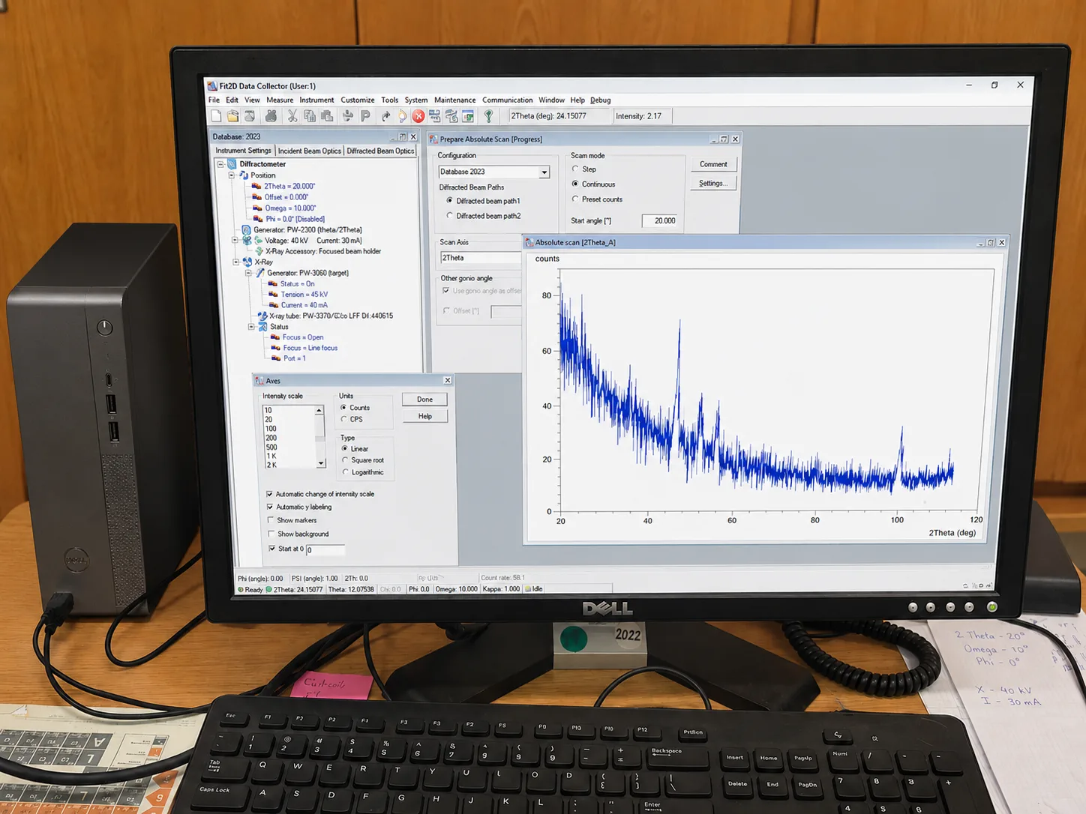Click the green pin toolbar icon
This screenshot has width=1086, height=814.
coord(488,116)
